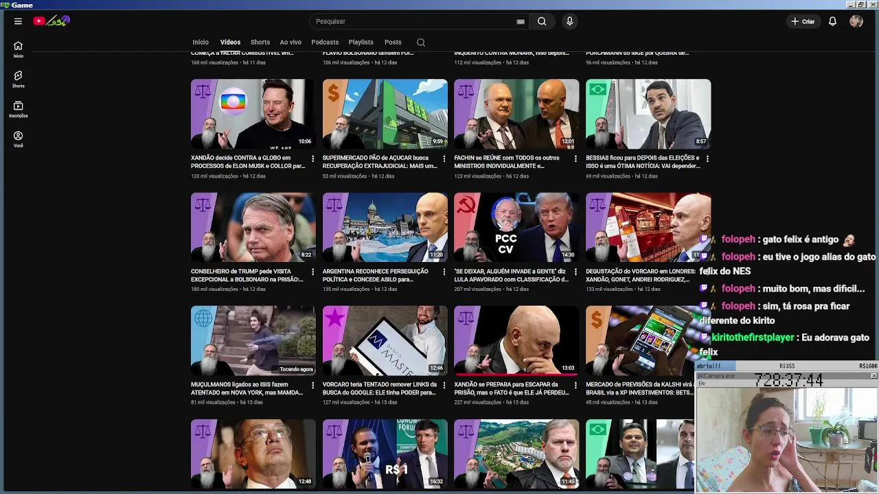This screenshot has height=494, width=879.
Task: Open options for SE DEIXAR, ALGUÉM INVADE video
Action: point(576,272)
